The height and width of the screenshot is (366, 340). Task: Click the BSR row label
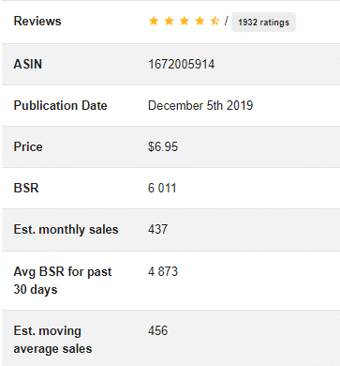click(x=26, y=189)
